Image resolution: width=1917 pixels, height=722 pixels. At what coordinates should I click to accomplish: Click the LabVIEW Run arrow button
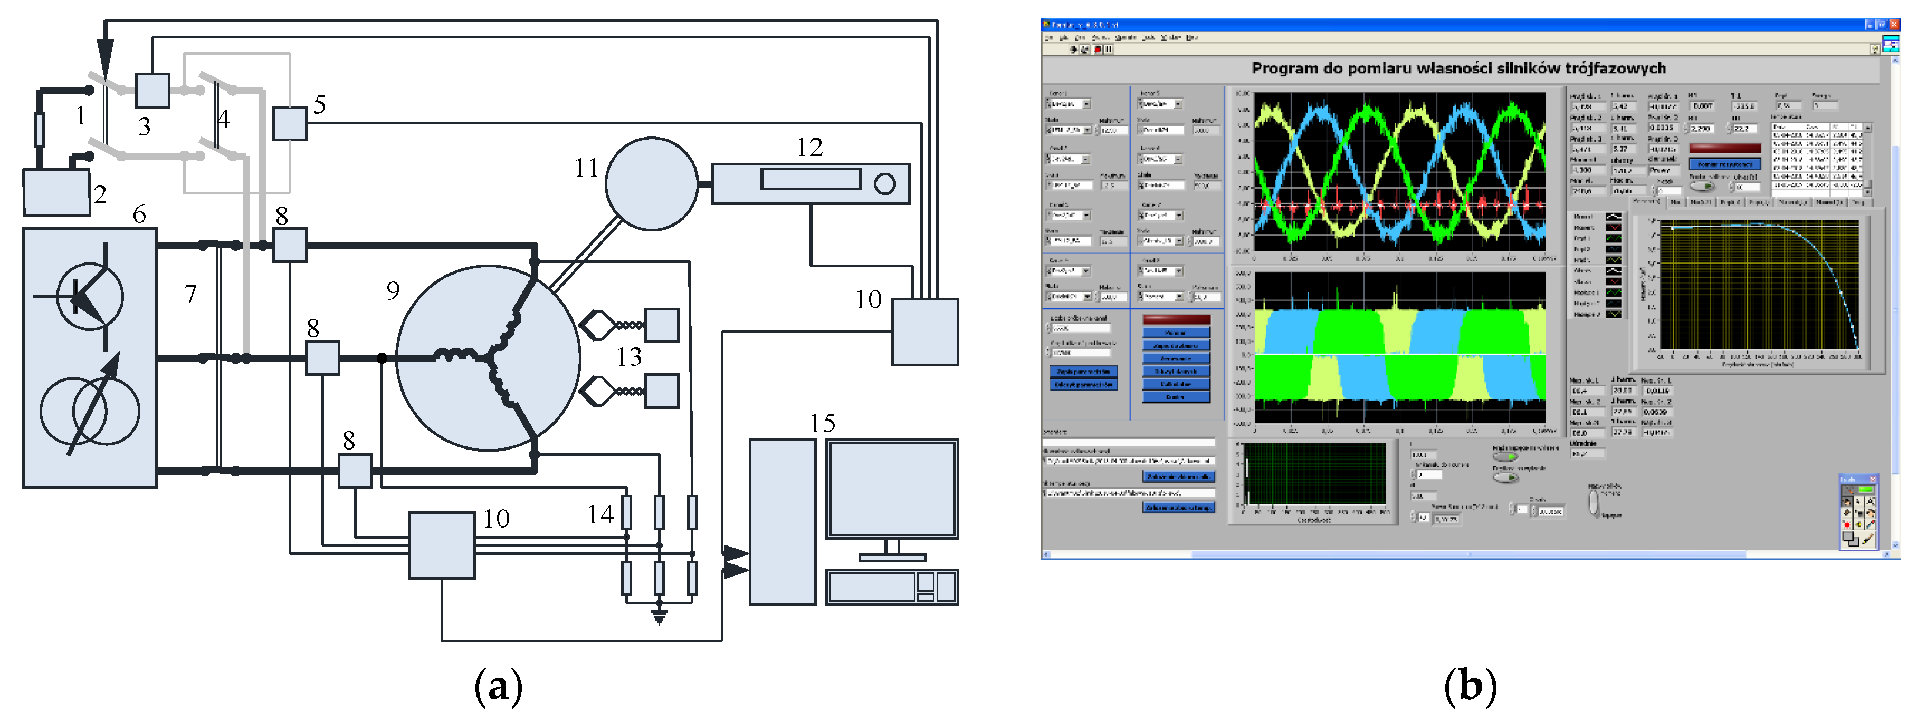[1074, 50]
